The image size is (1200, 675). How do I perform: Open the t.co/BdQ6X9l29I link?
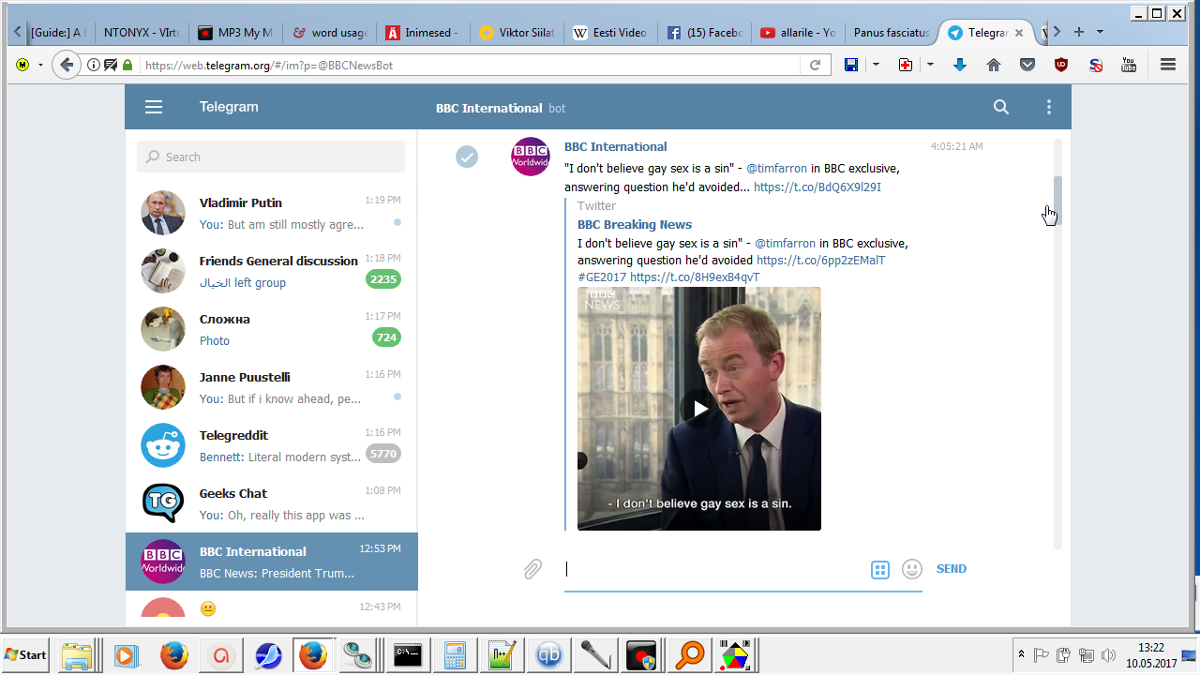(817, 187)
